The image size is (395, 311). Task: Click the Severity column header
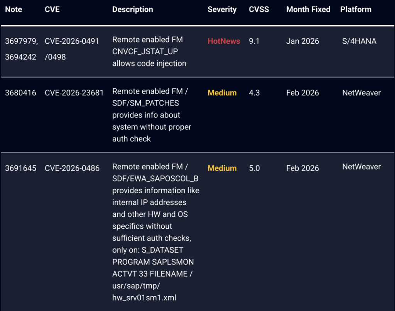pos(222,10)
